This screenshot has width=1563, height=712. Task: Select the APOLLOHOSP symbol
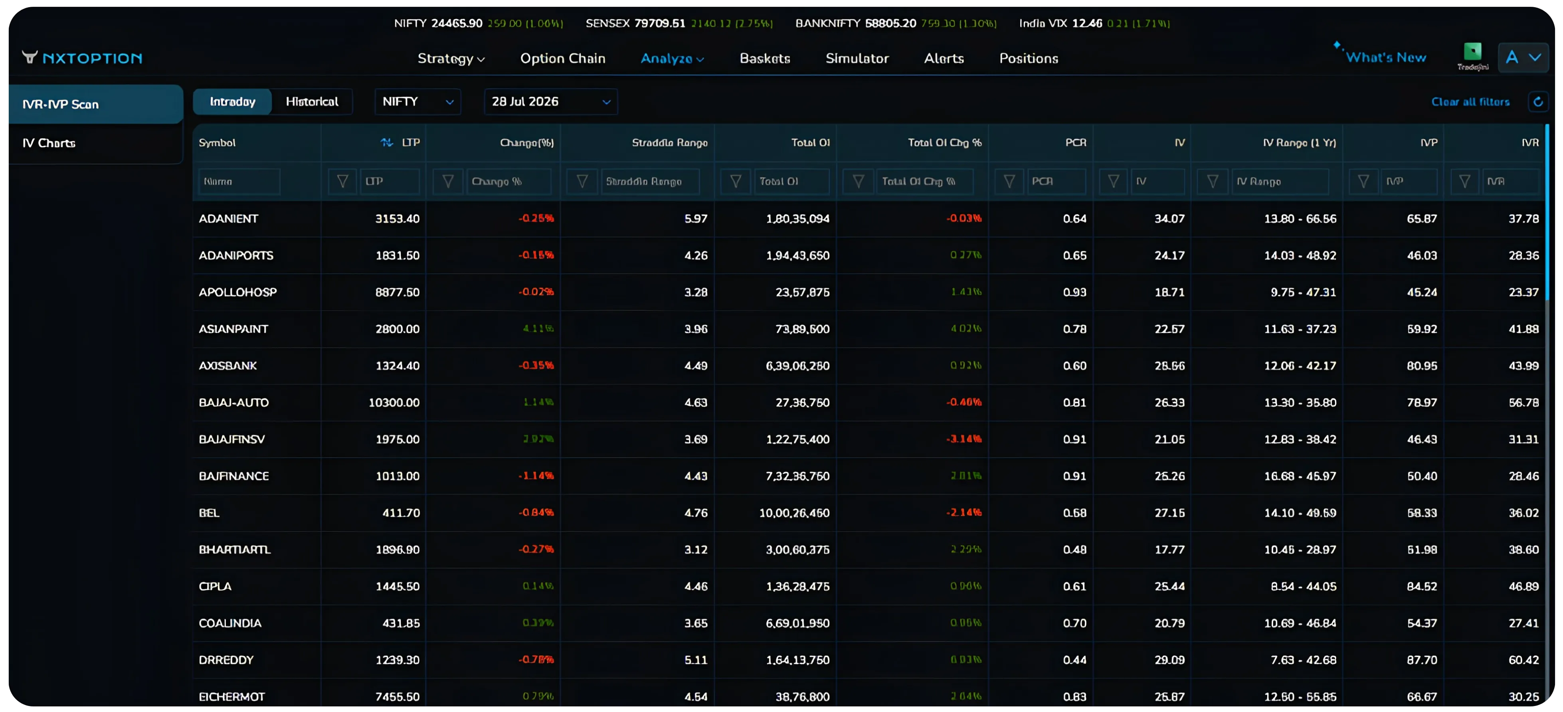(238, 292)
